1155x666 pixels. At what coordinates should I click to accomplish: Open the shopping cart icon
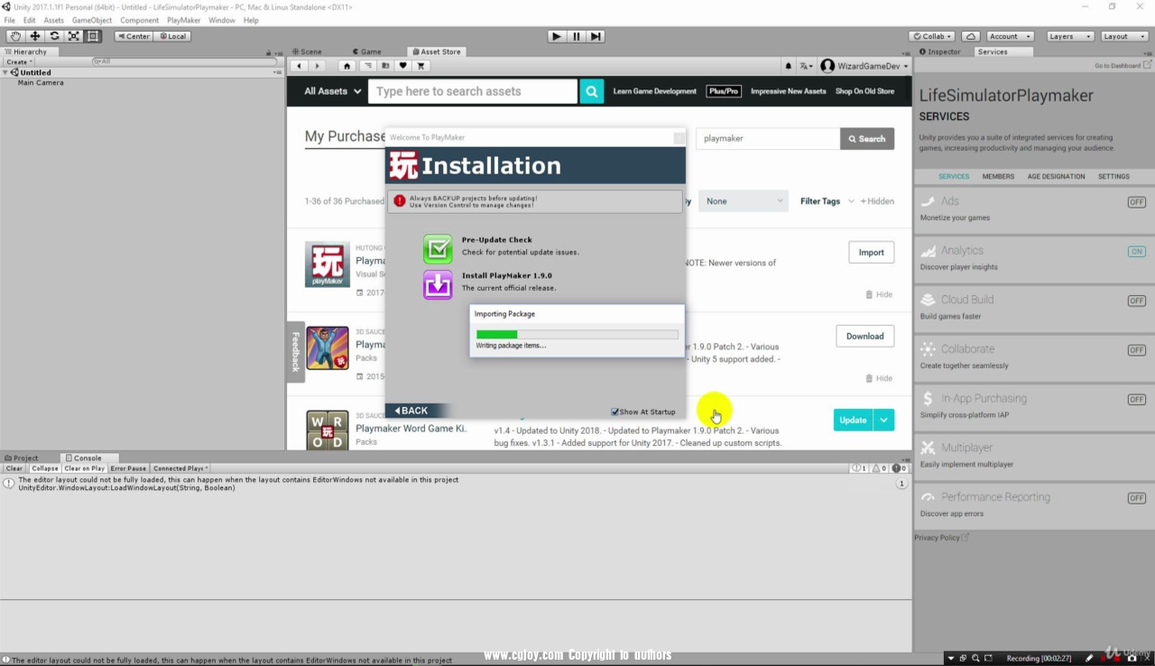tap(420, 66)
